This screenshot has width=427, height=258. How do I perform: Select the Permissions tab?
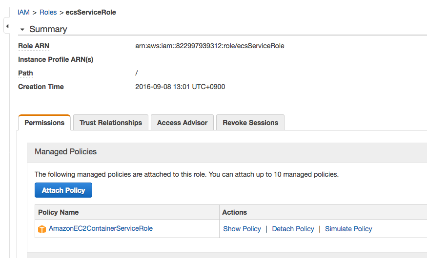(x=44, y=123)
